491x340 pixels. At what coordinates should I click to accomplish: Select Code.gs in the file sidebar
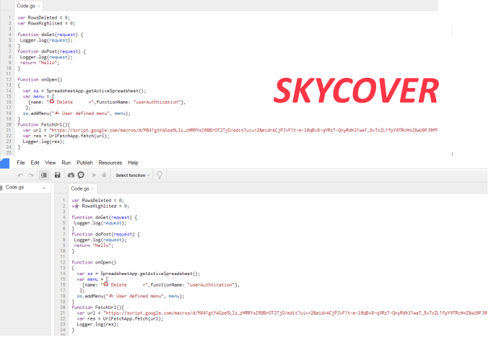[14, 187]
